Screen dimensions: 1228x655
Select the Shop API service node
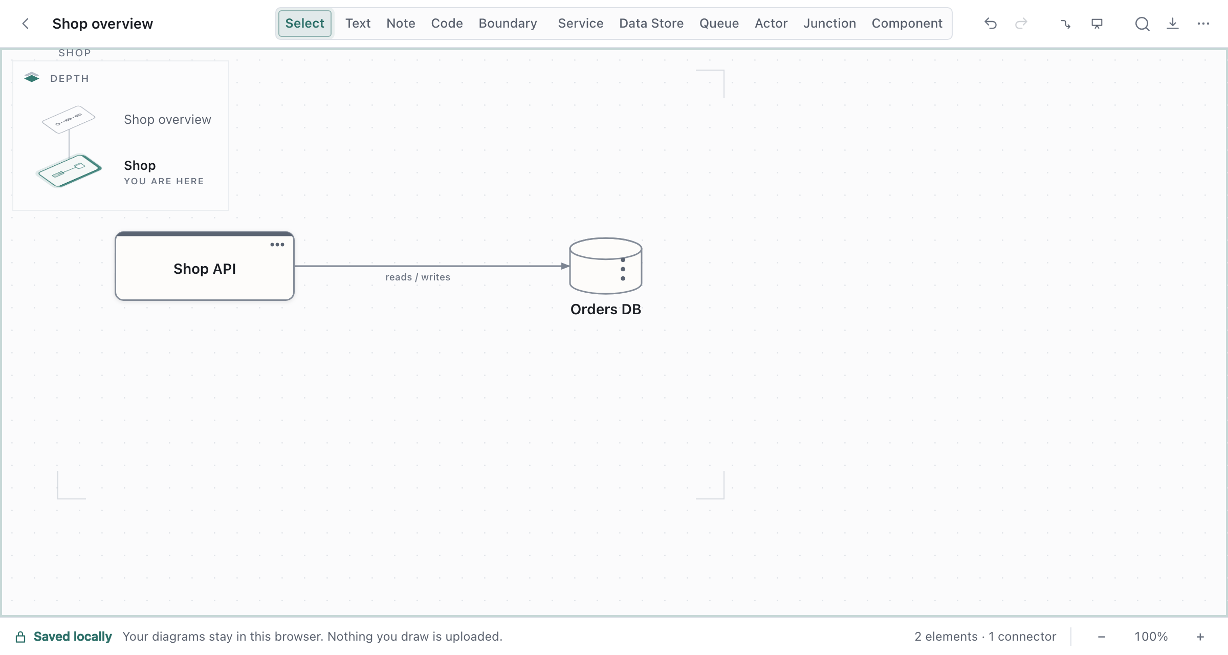205,266
